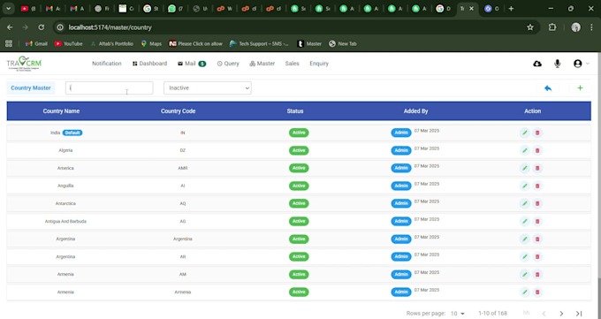601x319 pixels.
Task: Click the TraCRM logo
Action: [x=24, y=64]
